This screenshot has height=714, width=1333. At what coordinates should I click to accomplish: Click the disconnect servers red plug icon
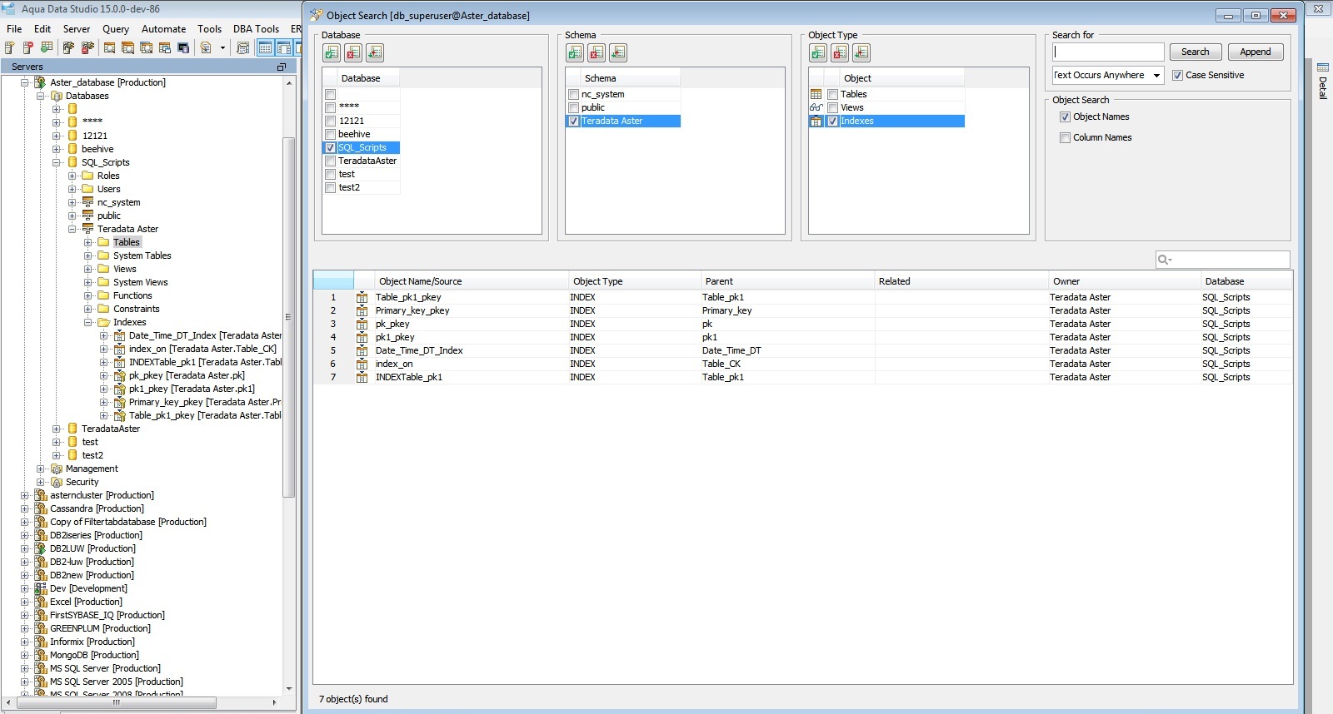(x=87, y=47)
